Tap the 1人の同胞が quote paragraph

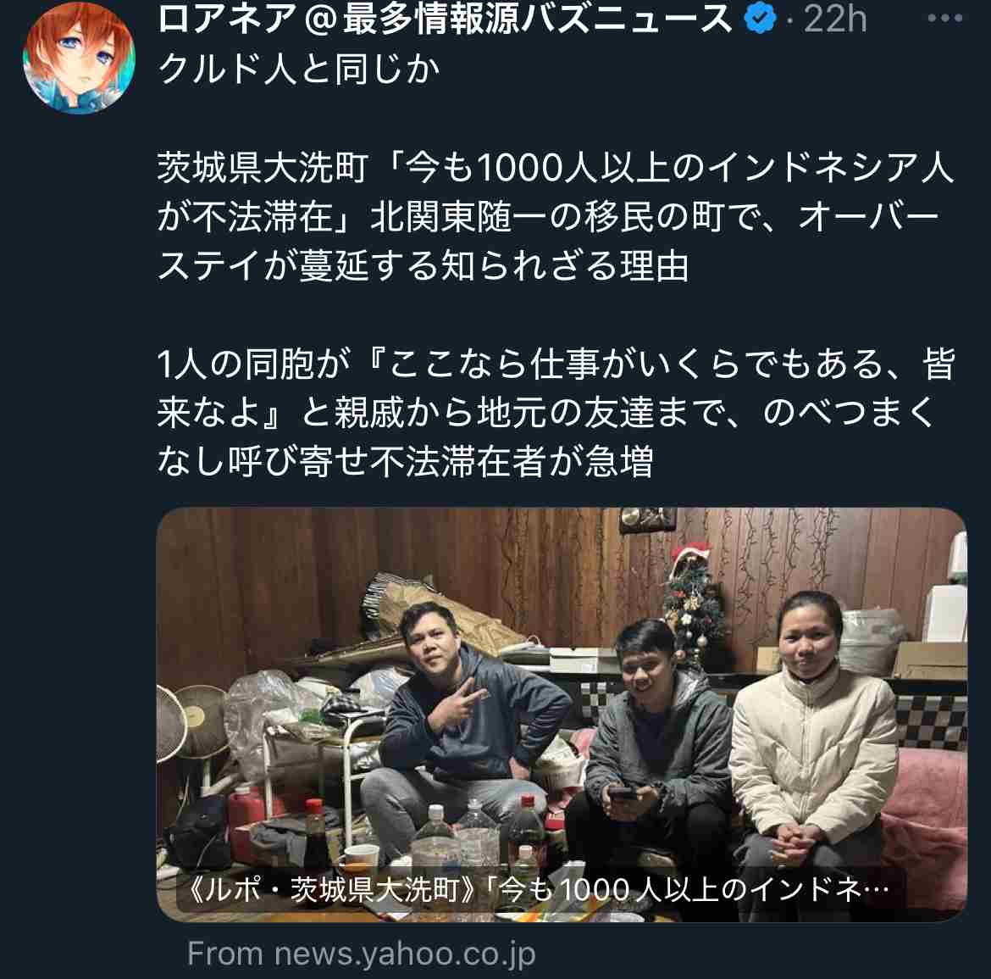pos(555,412)
